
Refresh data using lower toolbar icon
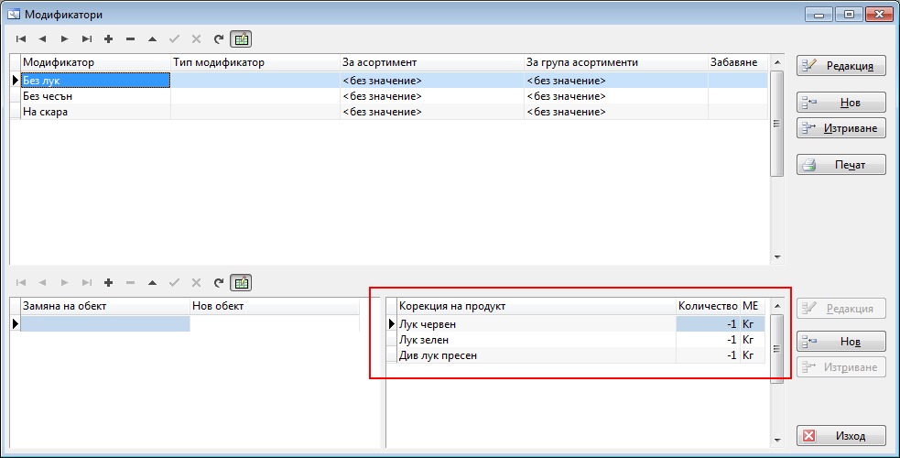pos(218,283)
